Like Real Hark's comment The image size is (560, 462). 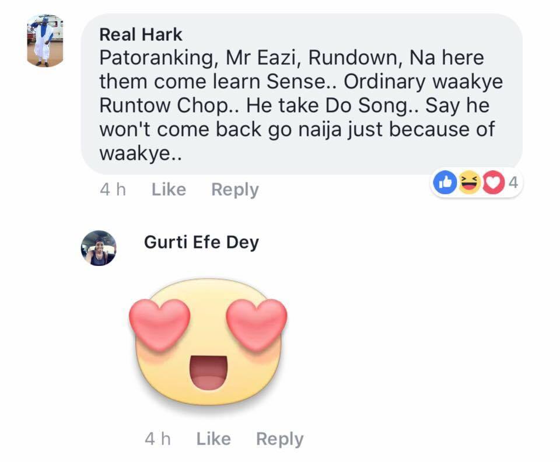tap(169, 189)
